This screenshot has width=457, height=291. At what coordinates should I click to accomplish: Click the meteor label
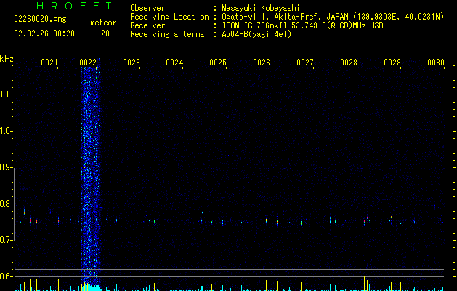pos(103,23)
